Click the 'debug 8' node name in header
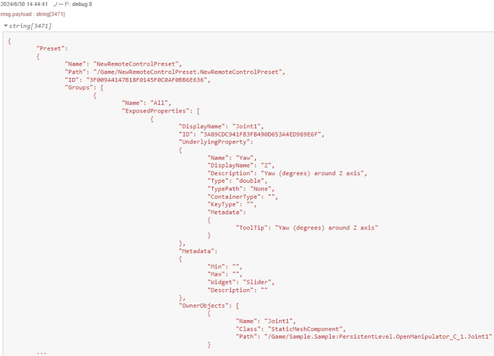494x356 pixels. coord(82,5)
